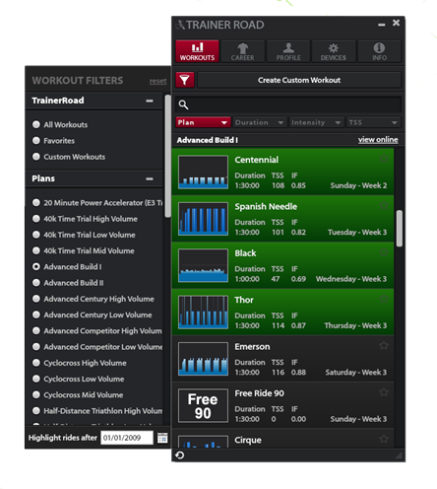Open the Profile tab
The image size is (437, 489).
click(288, 51)
